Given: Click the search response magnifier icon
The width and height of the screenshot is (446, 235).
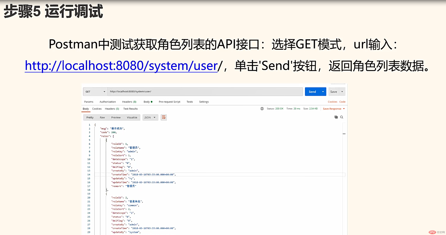Looking at the screenshot, I should click(342, 117).
